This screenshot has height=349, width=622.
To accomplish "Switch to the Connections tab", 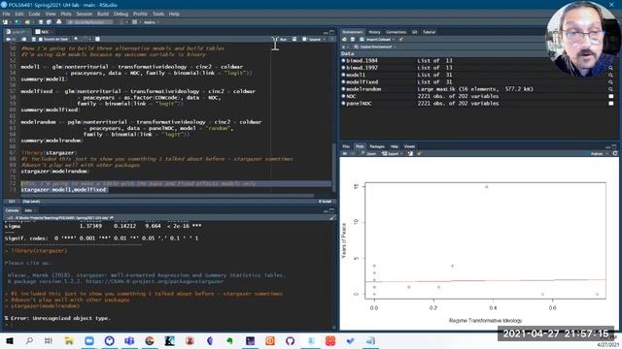I will [396, 32].
